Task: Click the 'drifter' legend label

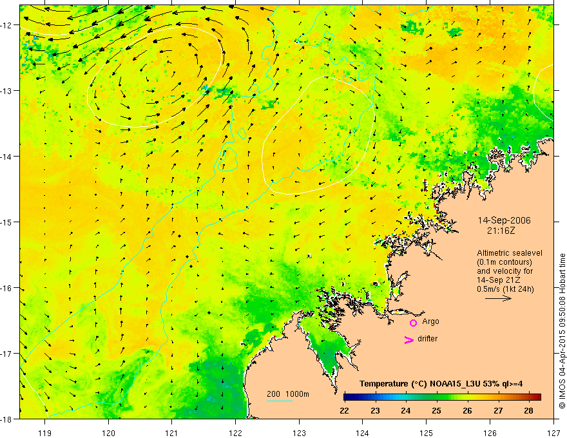Action: click(427, 339)
